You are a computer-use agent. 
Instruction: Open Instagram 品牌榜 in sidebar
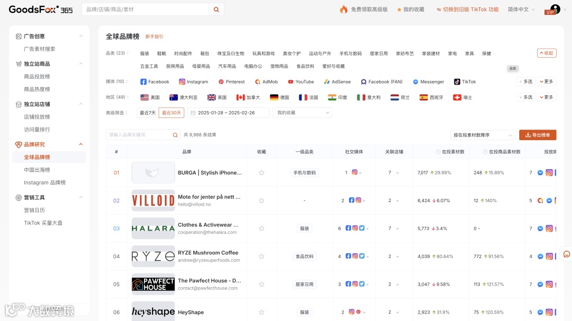click(45, 182)
